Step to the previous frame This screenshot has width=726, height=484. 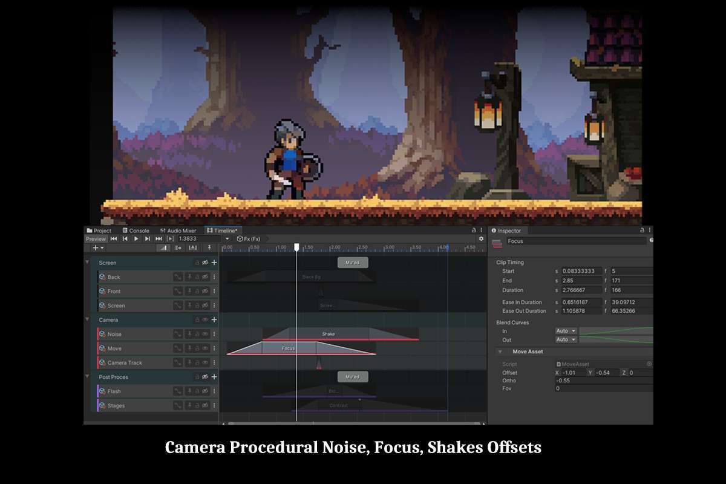click(125, 239)
